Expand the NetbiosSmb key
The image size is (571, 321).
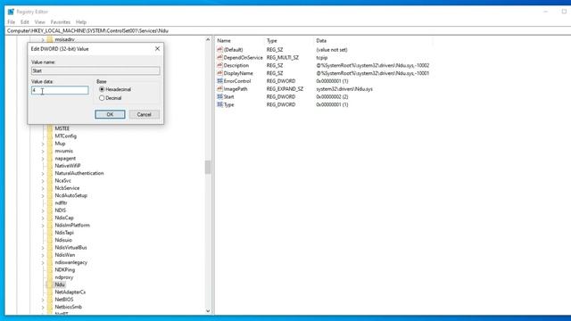[43, 307]
